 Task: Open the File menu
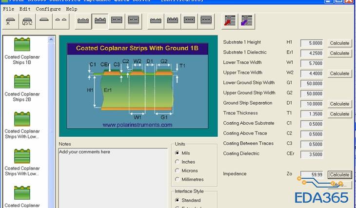(x=8, y=9)
